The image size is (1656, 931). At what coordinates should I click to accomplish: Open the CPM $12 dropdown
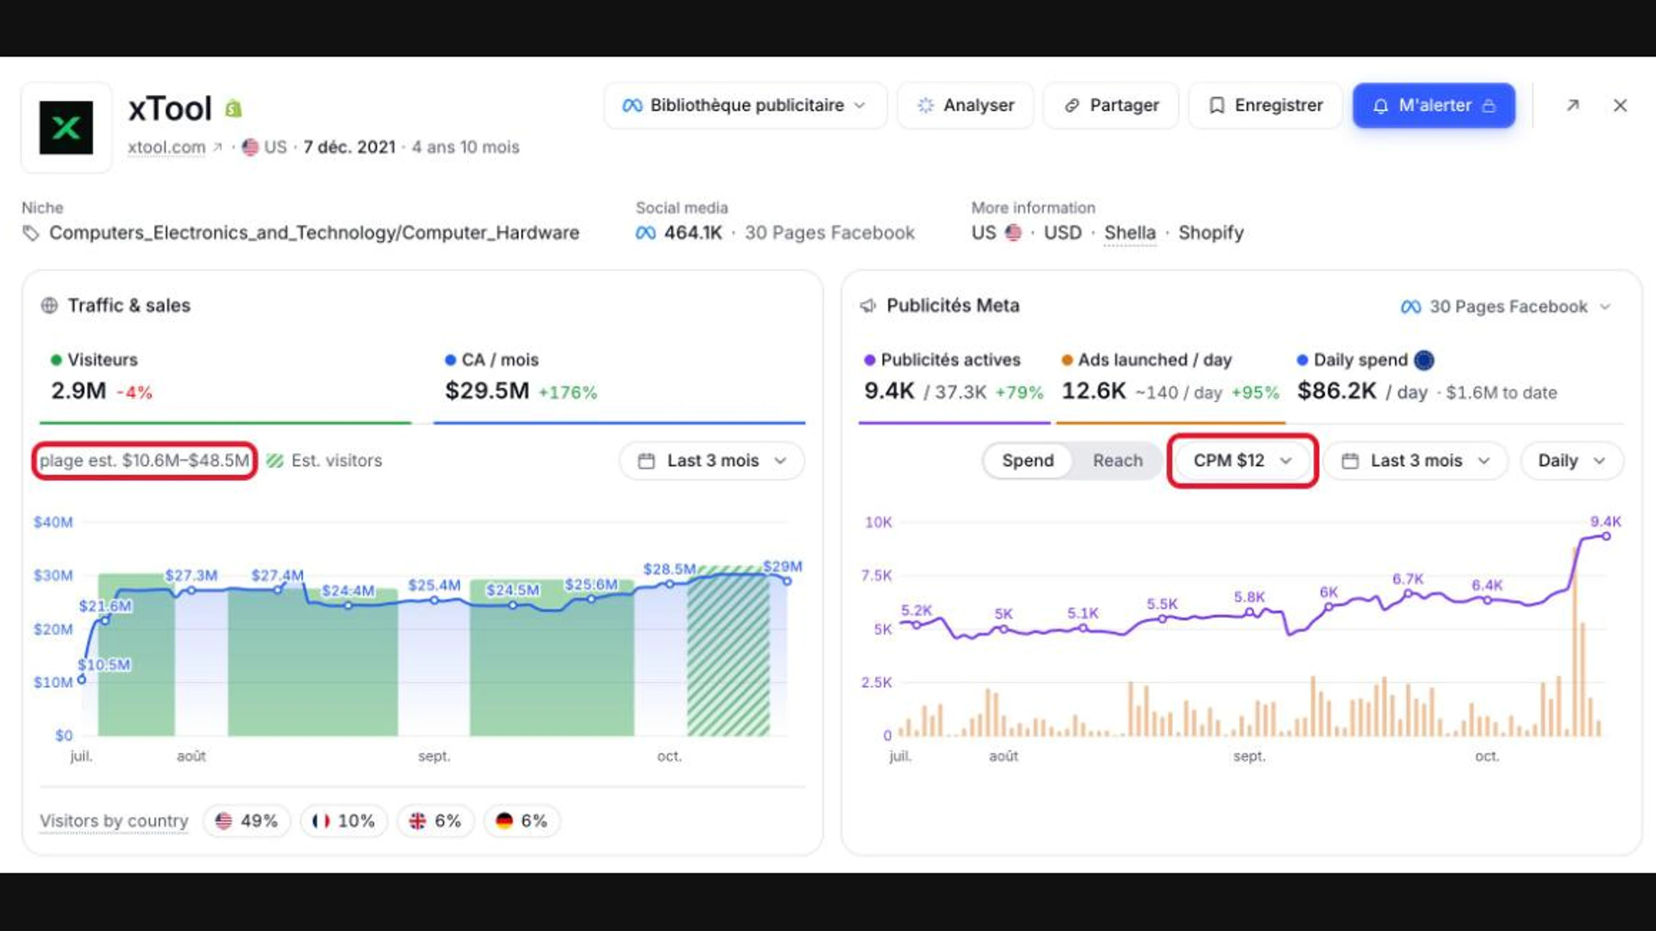[x=1242, y=461]
